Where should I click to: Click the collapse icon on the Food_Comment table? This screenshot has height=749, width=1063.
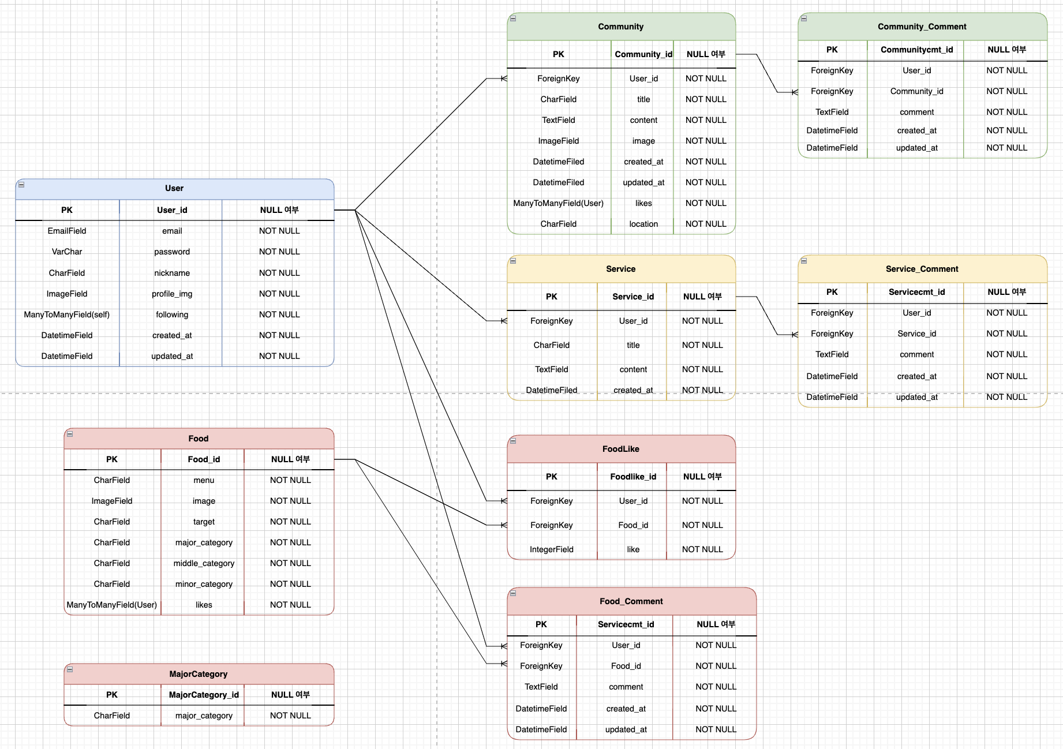point(514,593)
